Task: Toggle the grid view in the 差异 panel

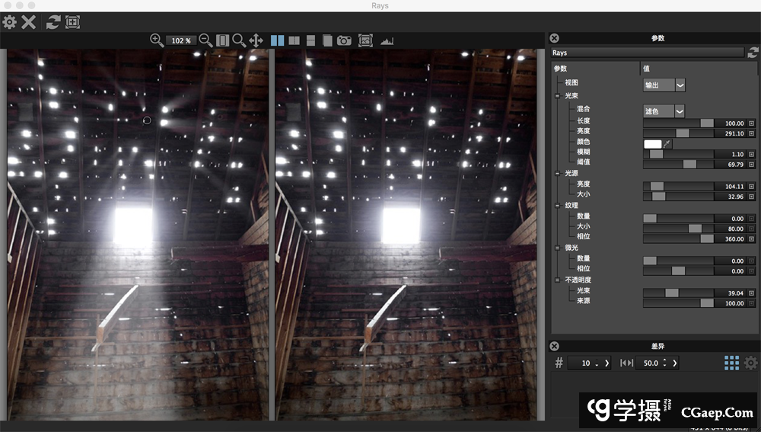Action: pos(731,363)
